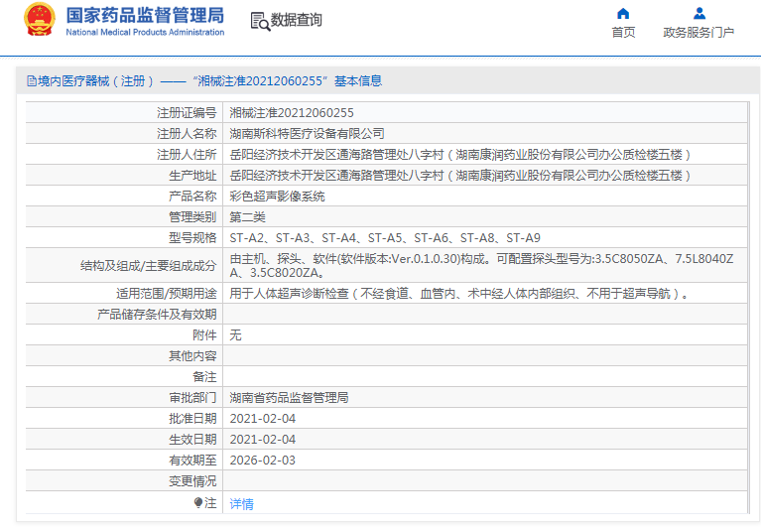Screen dimensions: 761x530
Task: Click the intended use text 用于人体超声诊断检查
Action: (458, 293)
